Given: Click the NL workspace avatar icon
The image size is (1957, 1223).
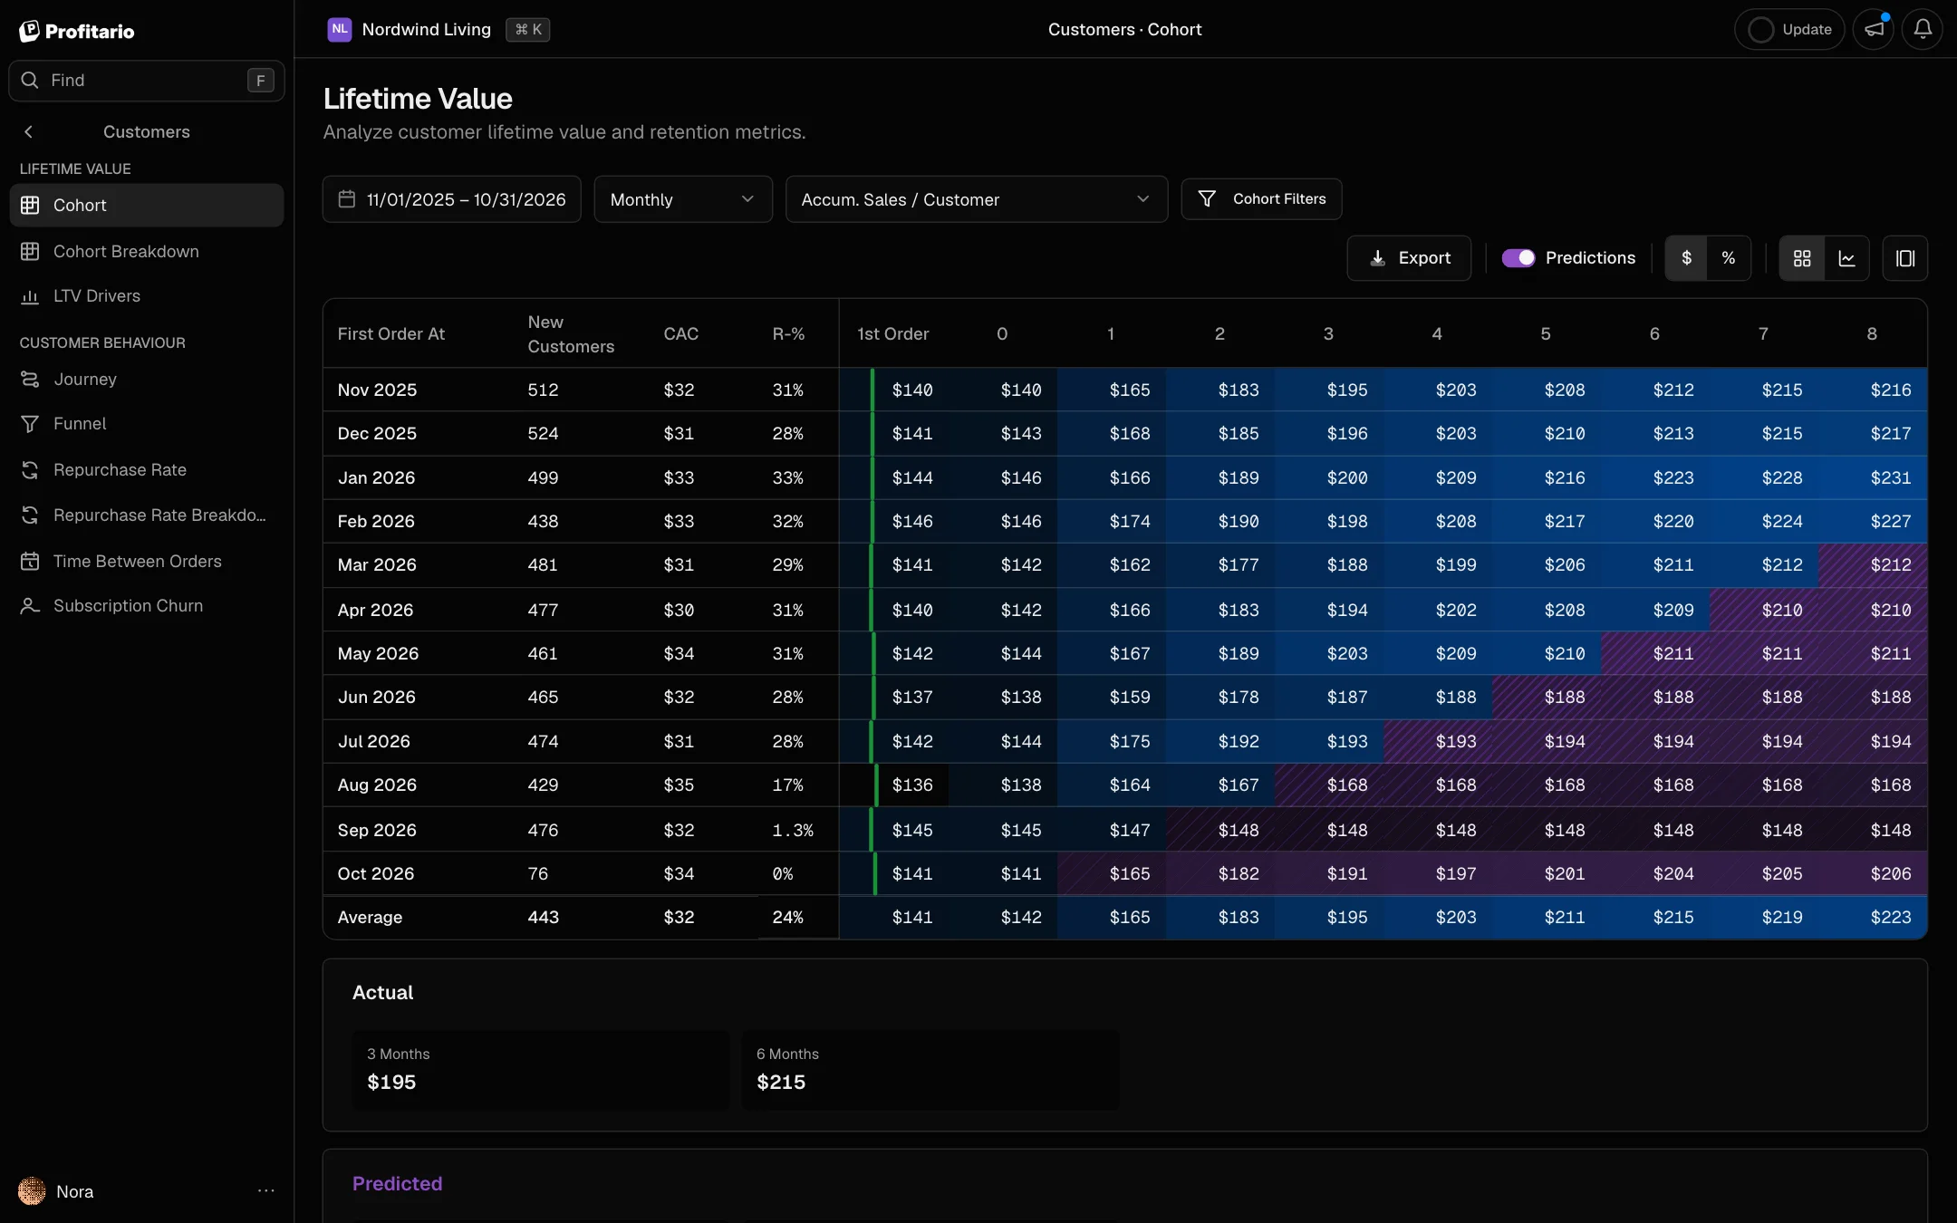Looking at the screenshot, I should pyautogui.click(x=340, y=30).
